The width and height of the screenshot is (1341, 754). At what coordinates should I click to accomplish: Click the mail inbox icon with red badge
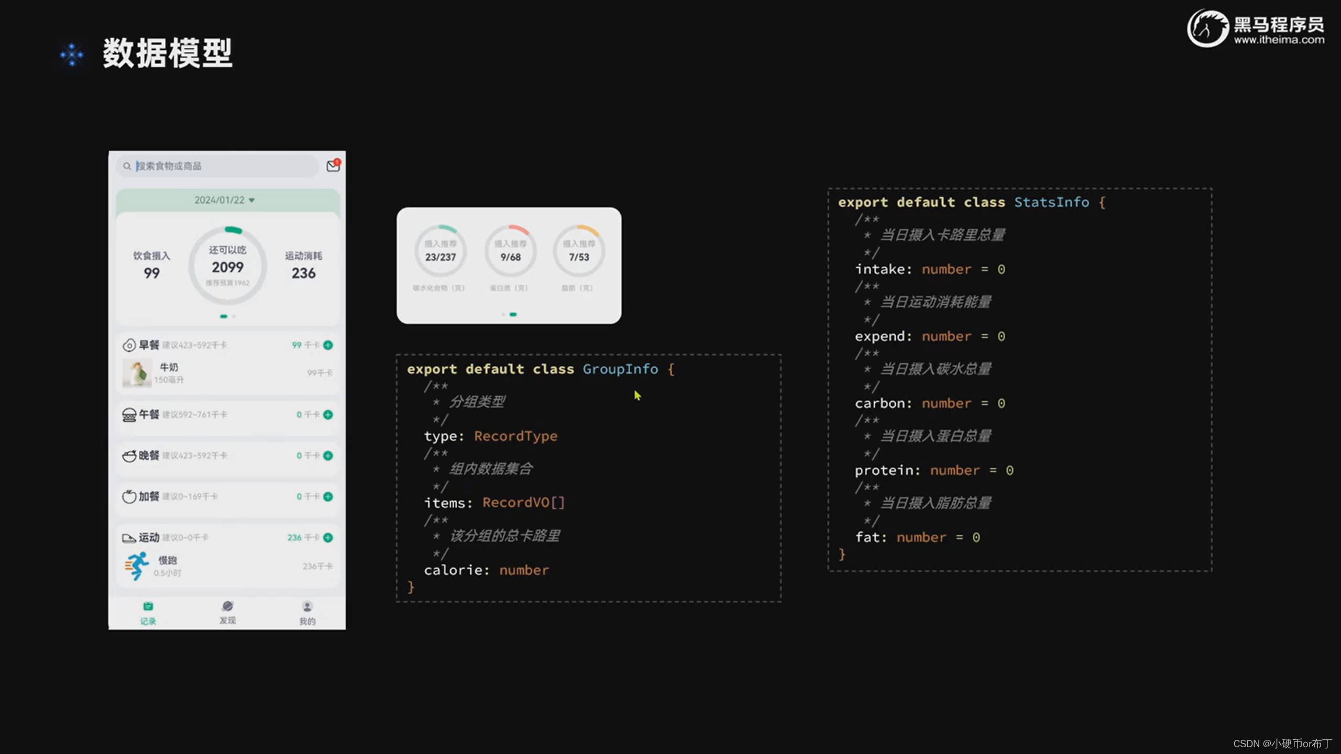333,166
